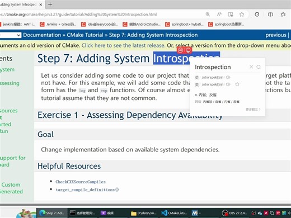Close the Adding System Introspection browser tab
The width and height of the screenshot is (291, 218).
41,4
